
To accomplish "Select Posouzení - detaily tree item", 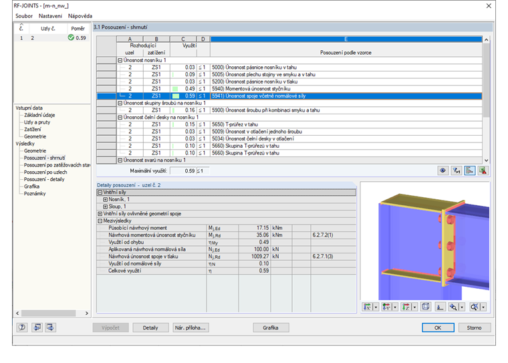I will point(44,179).
